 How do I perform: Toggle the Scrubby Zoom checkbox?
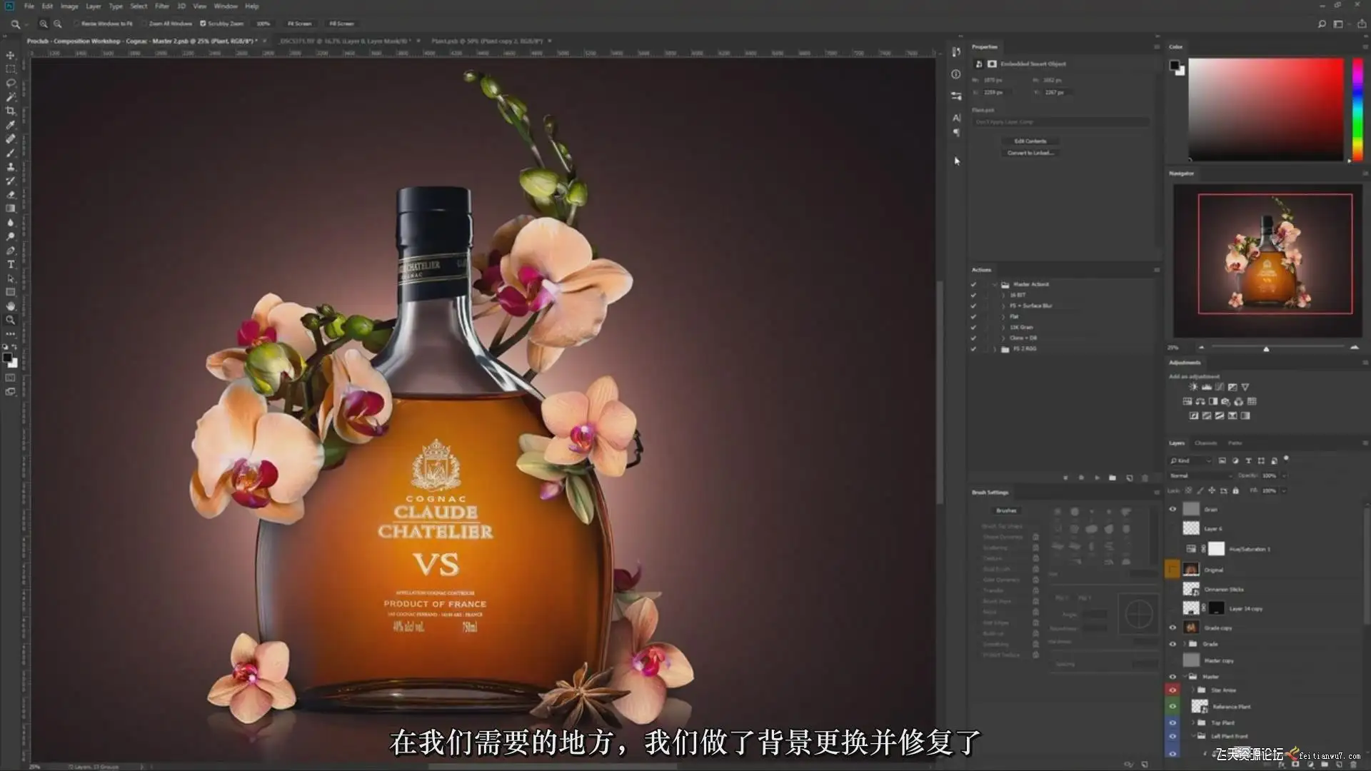click(x=203, y=24)
